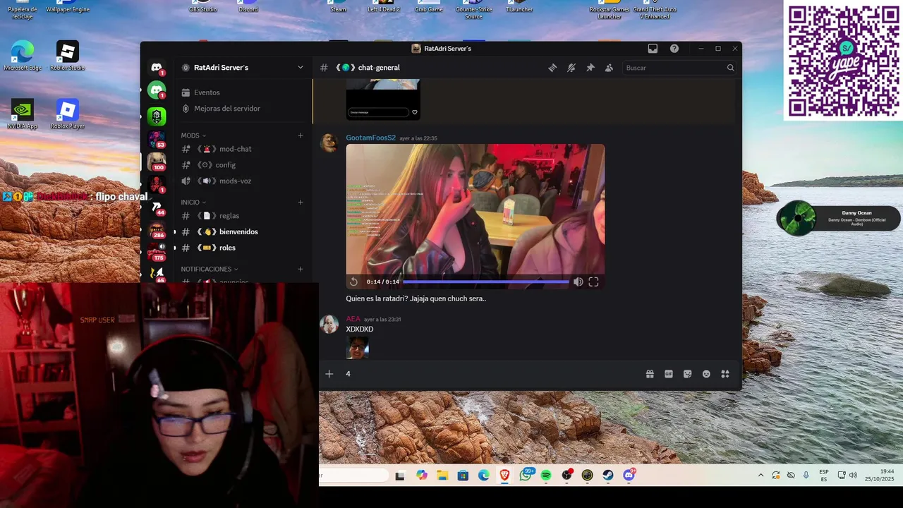Add channel to MODS category
The height and width of the screenshot is (508, 903).
[301, 135]
